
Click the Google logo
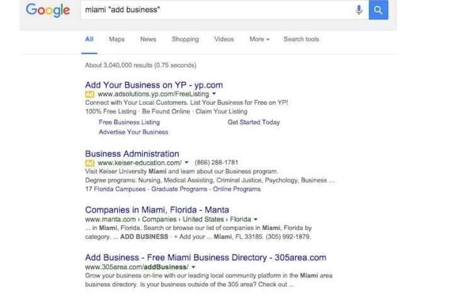[48, 10]
